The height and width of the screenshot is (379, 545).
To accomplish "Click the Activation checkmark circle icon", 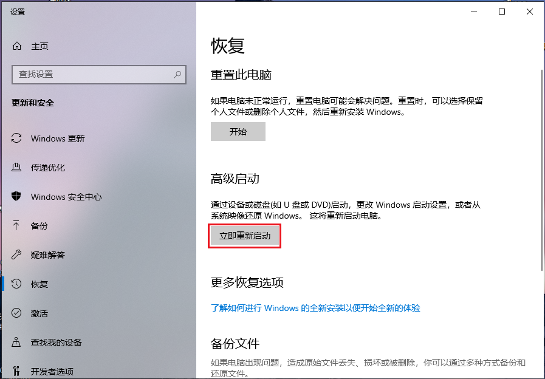I will coord(17,313).
